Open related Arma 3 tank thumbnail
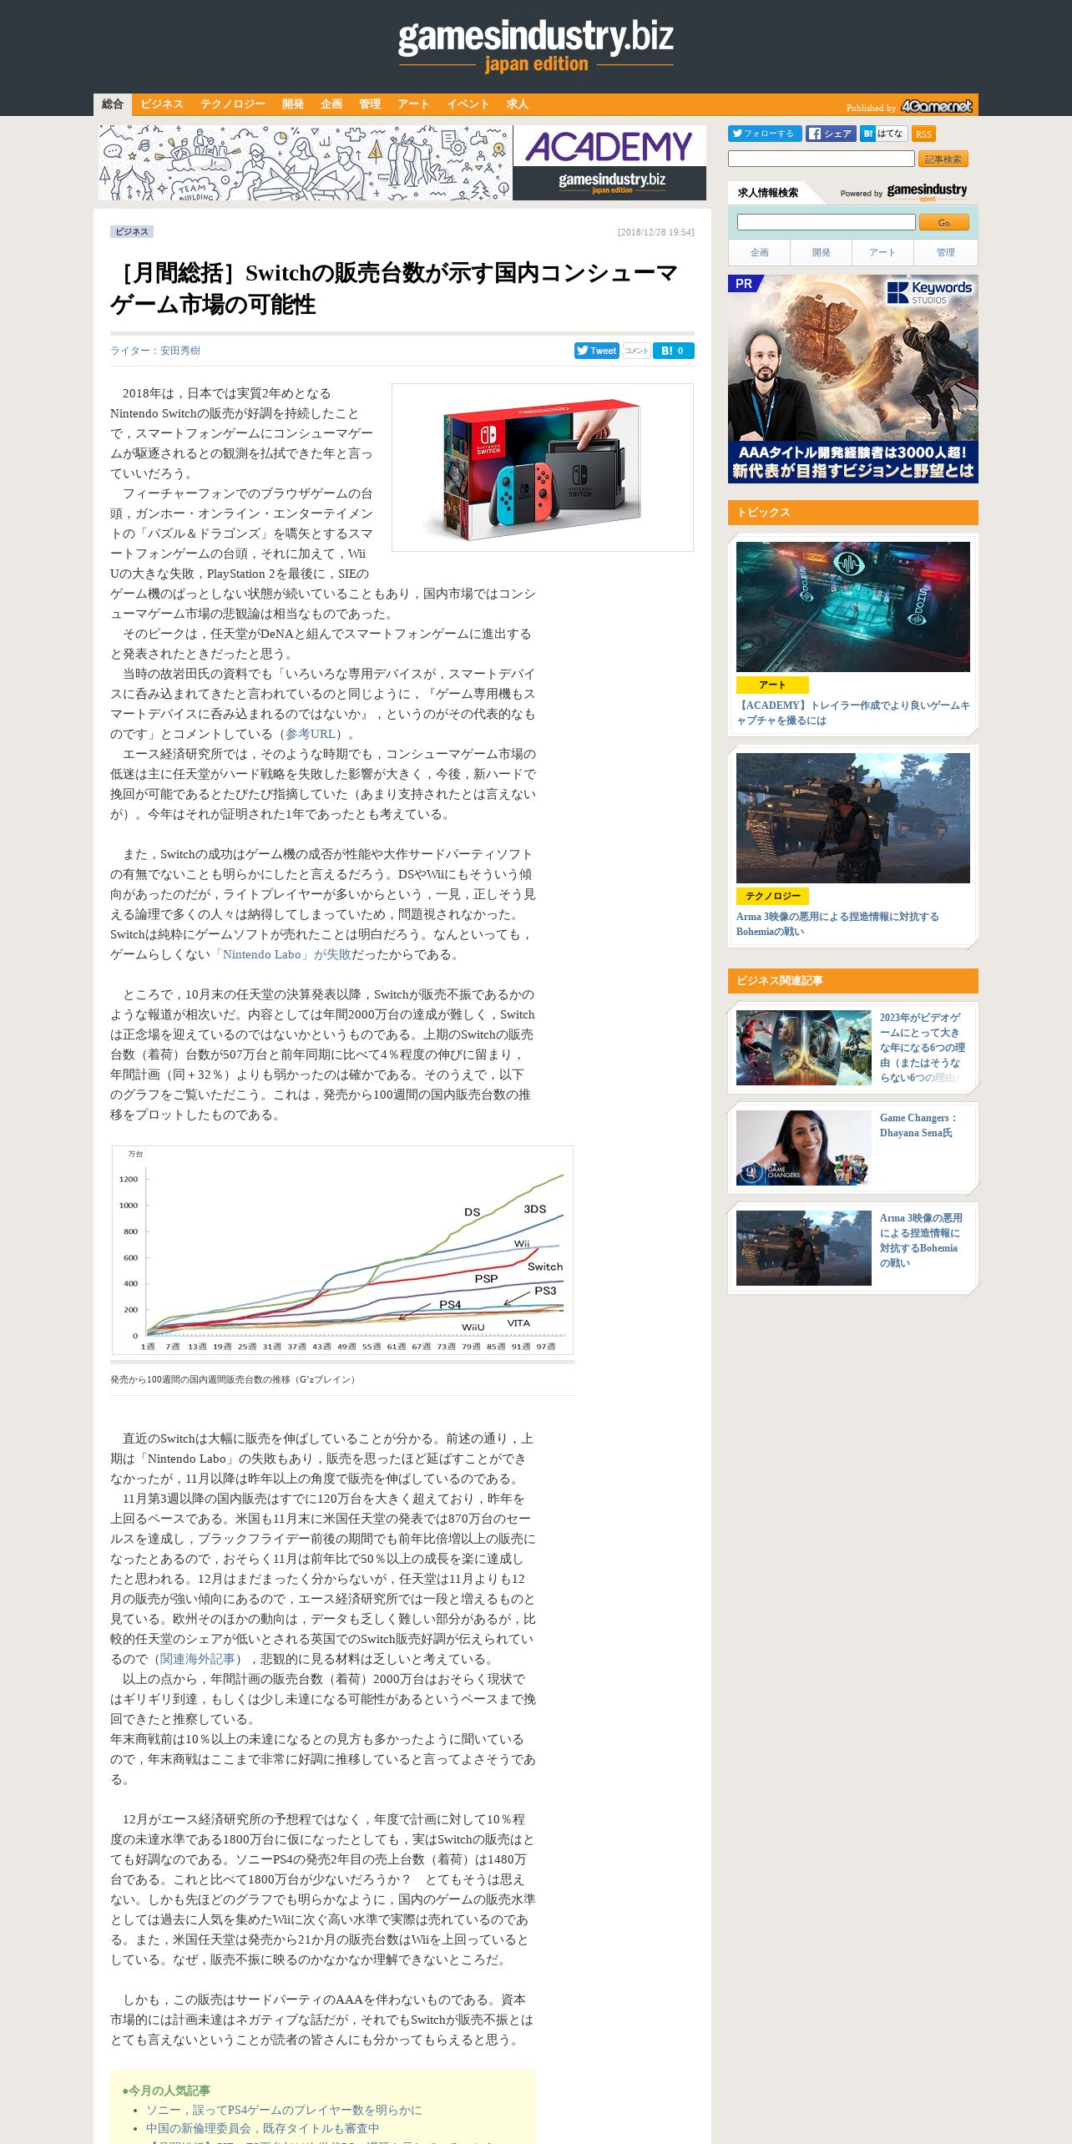 click(x=804, y=1248)
